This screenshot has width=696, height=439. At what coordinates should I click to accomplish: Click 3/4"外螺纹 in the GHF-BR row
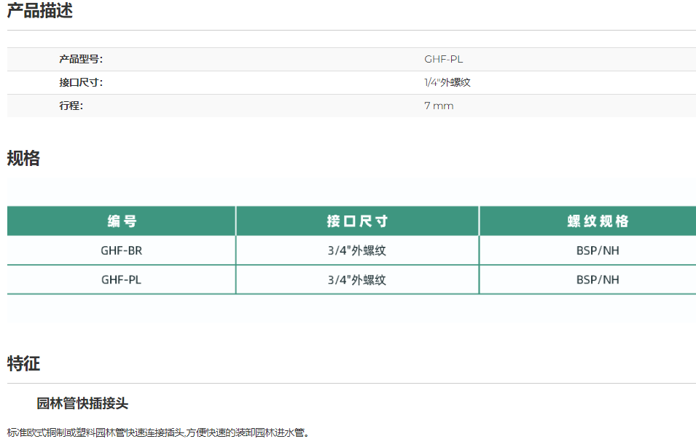pyautogui.click(x=356, y=251)
